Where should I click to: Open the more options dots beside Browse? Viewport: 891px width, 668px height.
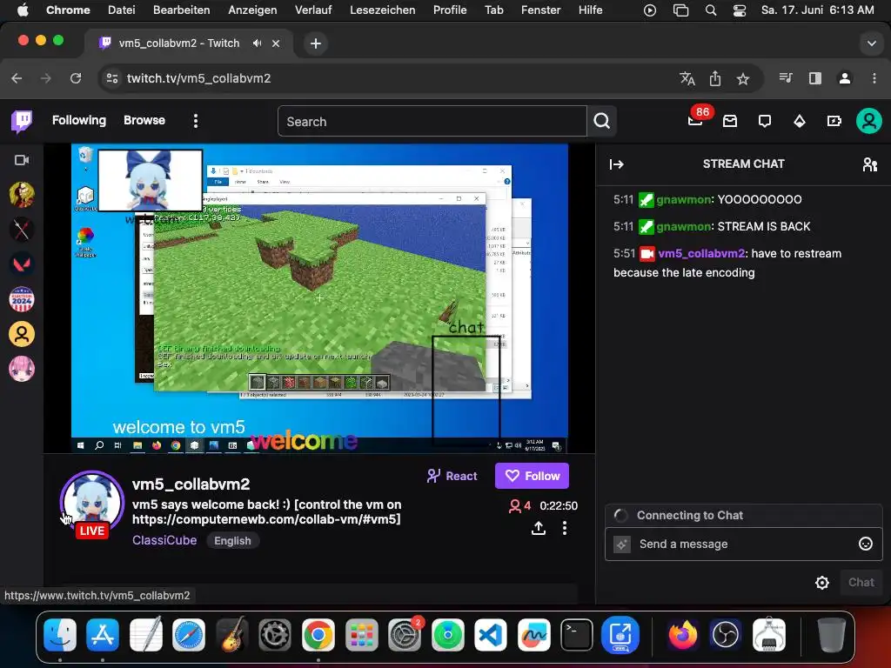(x=196, y=121)
